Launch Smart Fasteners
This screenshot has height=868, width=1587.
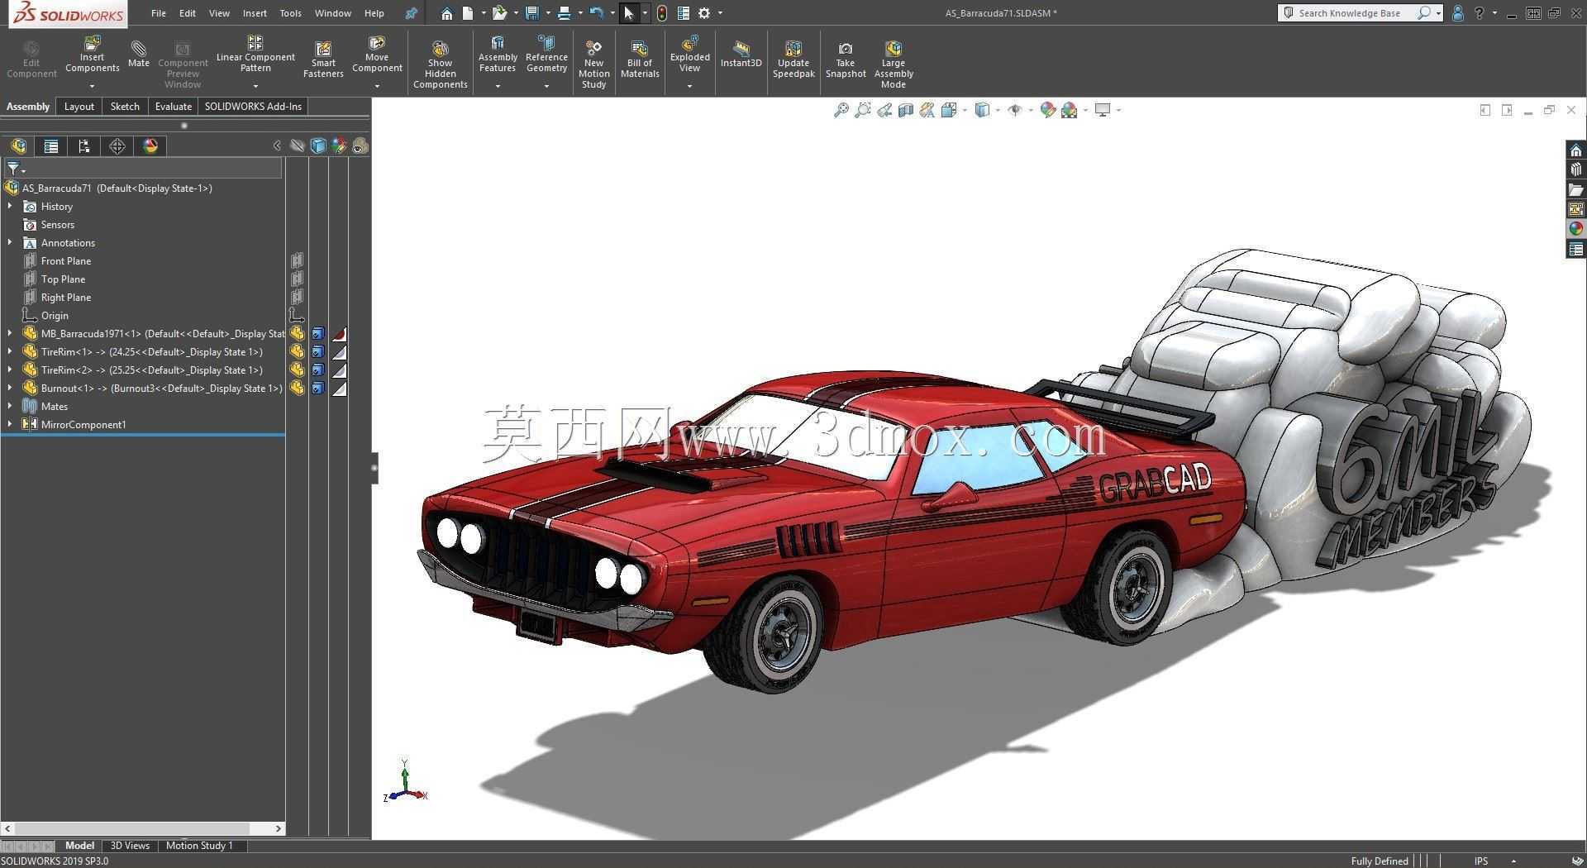pos(323,60)
